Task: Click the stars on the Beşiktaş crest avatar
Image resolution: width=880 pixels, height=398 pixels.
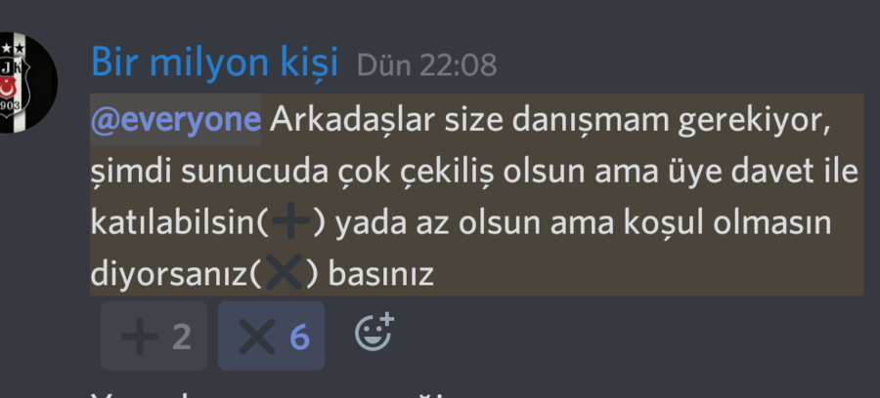Action: click(x=13, y=49)
